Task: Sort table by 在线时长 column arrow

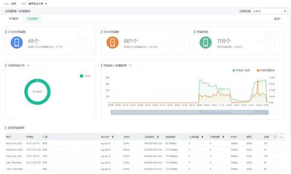Action: click(158, 137)
